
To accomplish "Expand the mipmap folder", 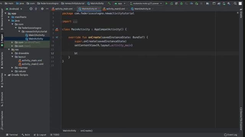I will pos(12,68).
